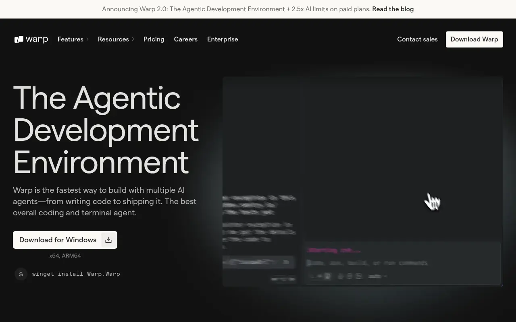Expand the Features menu chevron
The height and width of the screenshot is (322, 516).
(87, 39)
